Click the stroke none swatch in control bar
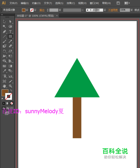 pyautogui.click(x=32, y=10)
